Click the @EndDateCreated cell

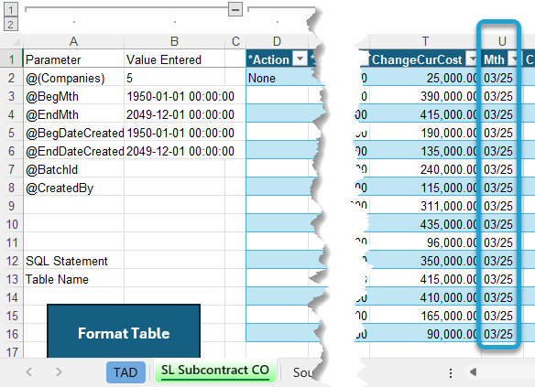pyautogui.click(x=73, y=151)
